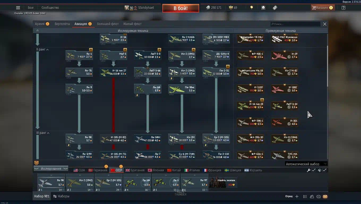The image size is (361, 204).
Task: Select the Германия nation
Action: pos(98,170)
